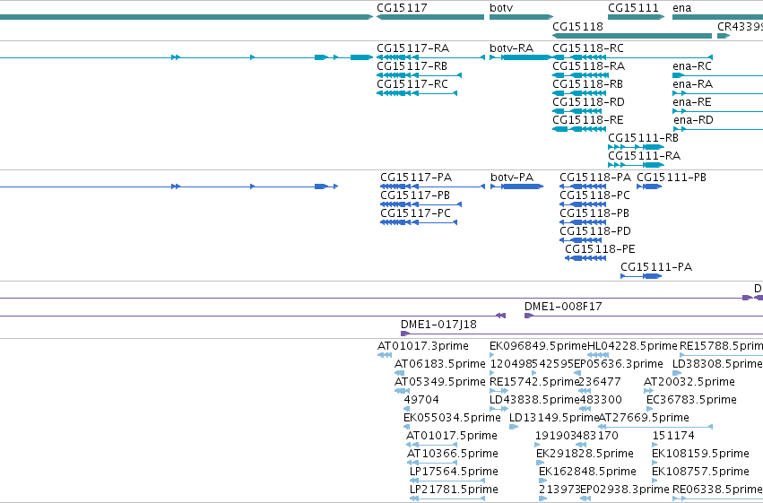Select the botv-RA transcript
The image size is (763, 503).
521,57
